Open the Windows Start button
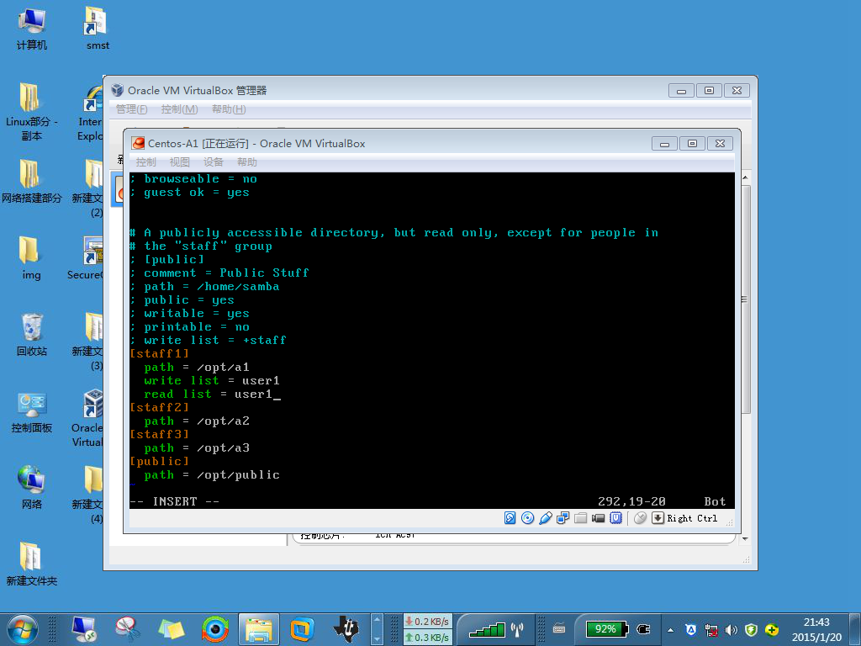 click(23, 629)
